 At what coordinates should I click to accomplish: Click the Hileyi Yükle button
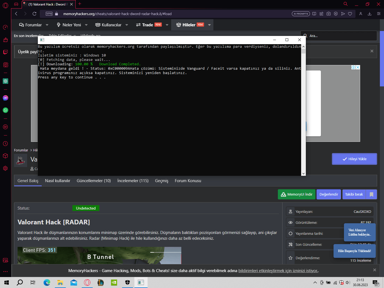click(x=354, y=159)
